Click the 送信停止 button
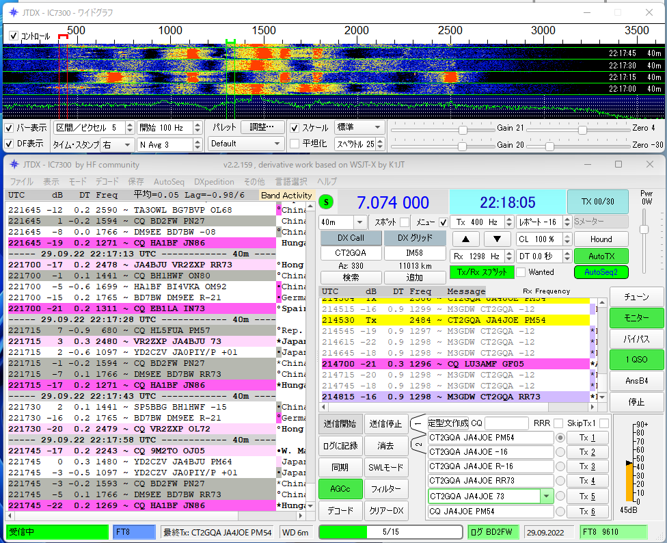 [385, 424]
